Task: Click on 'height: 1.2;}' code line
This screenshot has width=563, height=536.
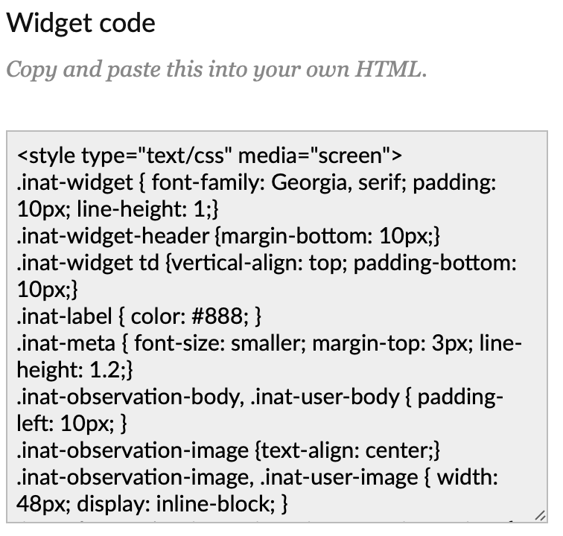Action: click(74, 370)
